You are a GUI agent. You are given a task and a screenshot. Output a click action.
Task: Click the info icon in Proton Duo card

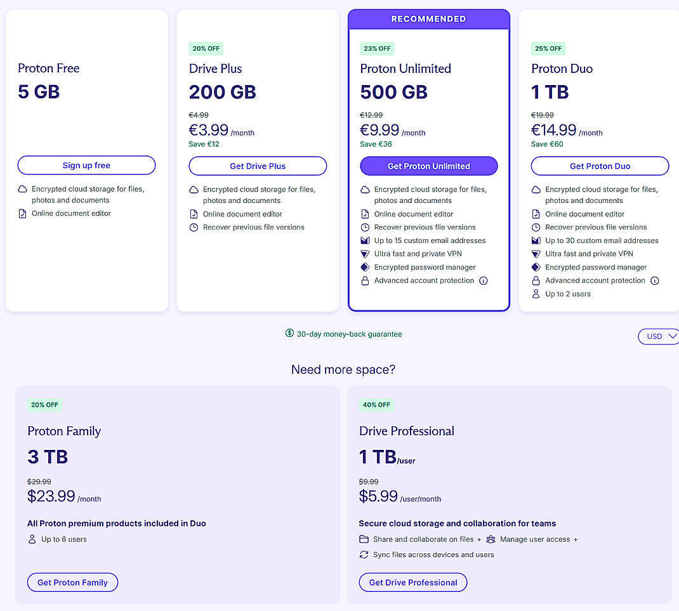pos(655,280)
